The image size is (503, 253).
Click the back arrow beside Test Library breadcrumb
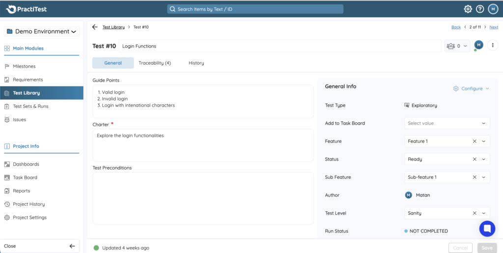(x=95, y=27)
